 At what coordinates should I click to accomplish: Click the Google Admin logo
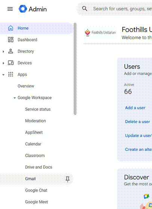[33, 9]
